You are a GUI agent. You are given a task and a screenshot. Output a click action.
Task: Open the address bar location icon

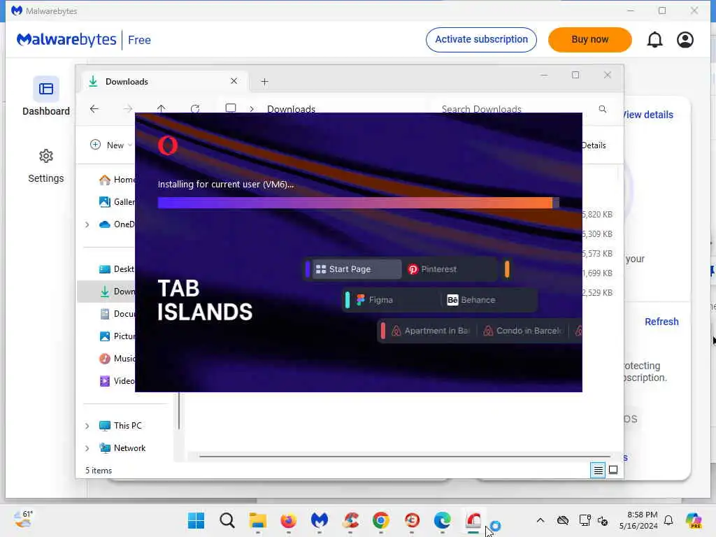coord(231,108)
